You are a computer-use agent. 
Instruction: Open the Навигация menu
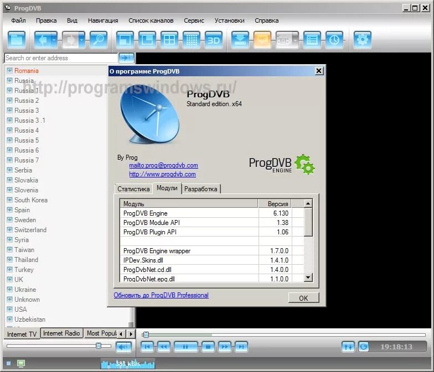click(103, 21)
